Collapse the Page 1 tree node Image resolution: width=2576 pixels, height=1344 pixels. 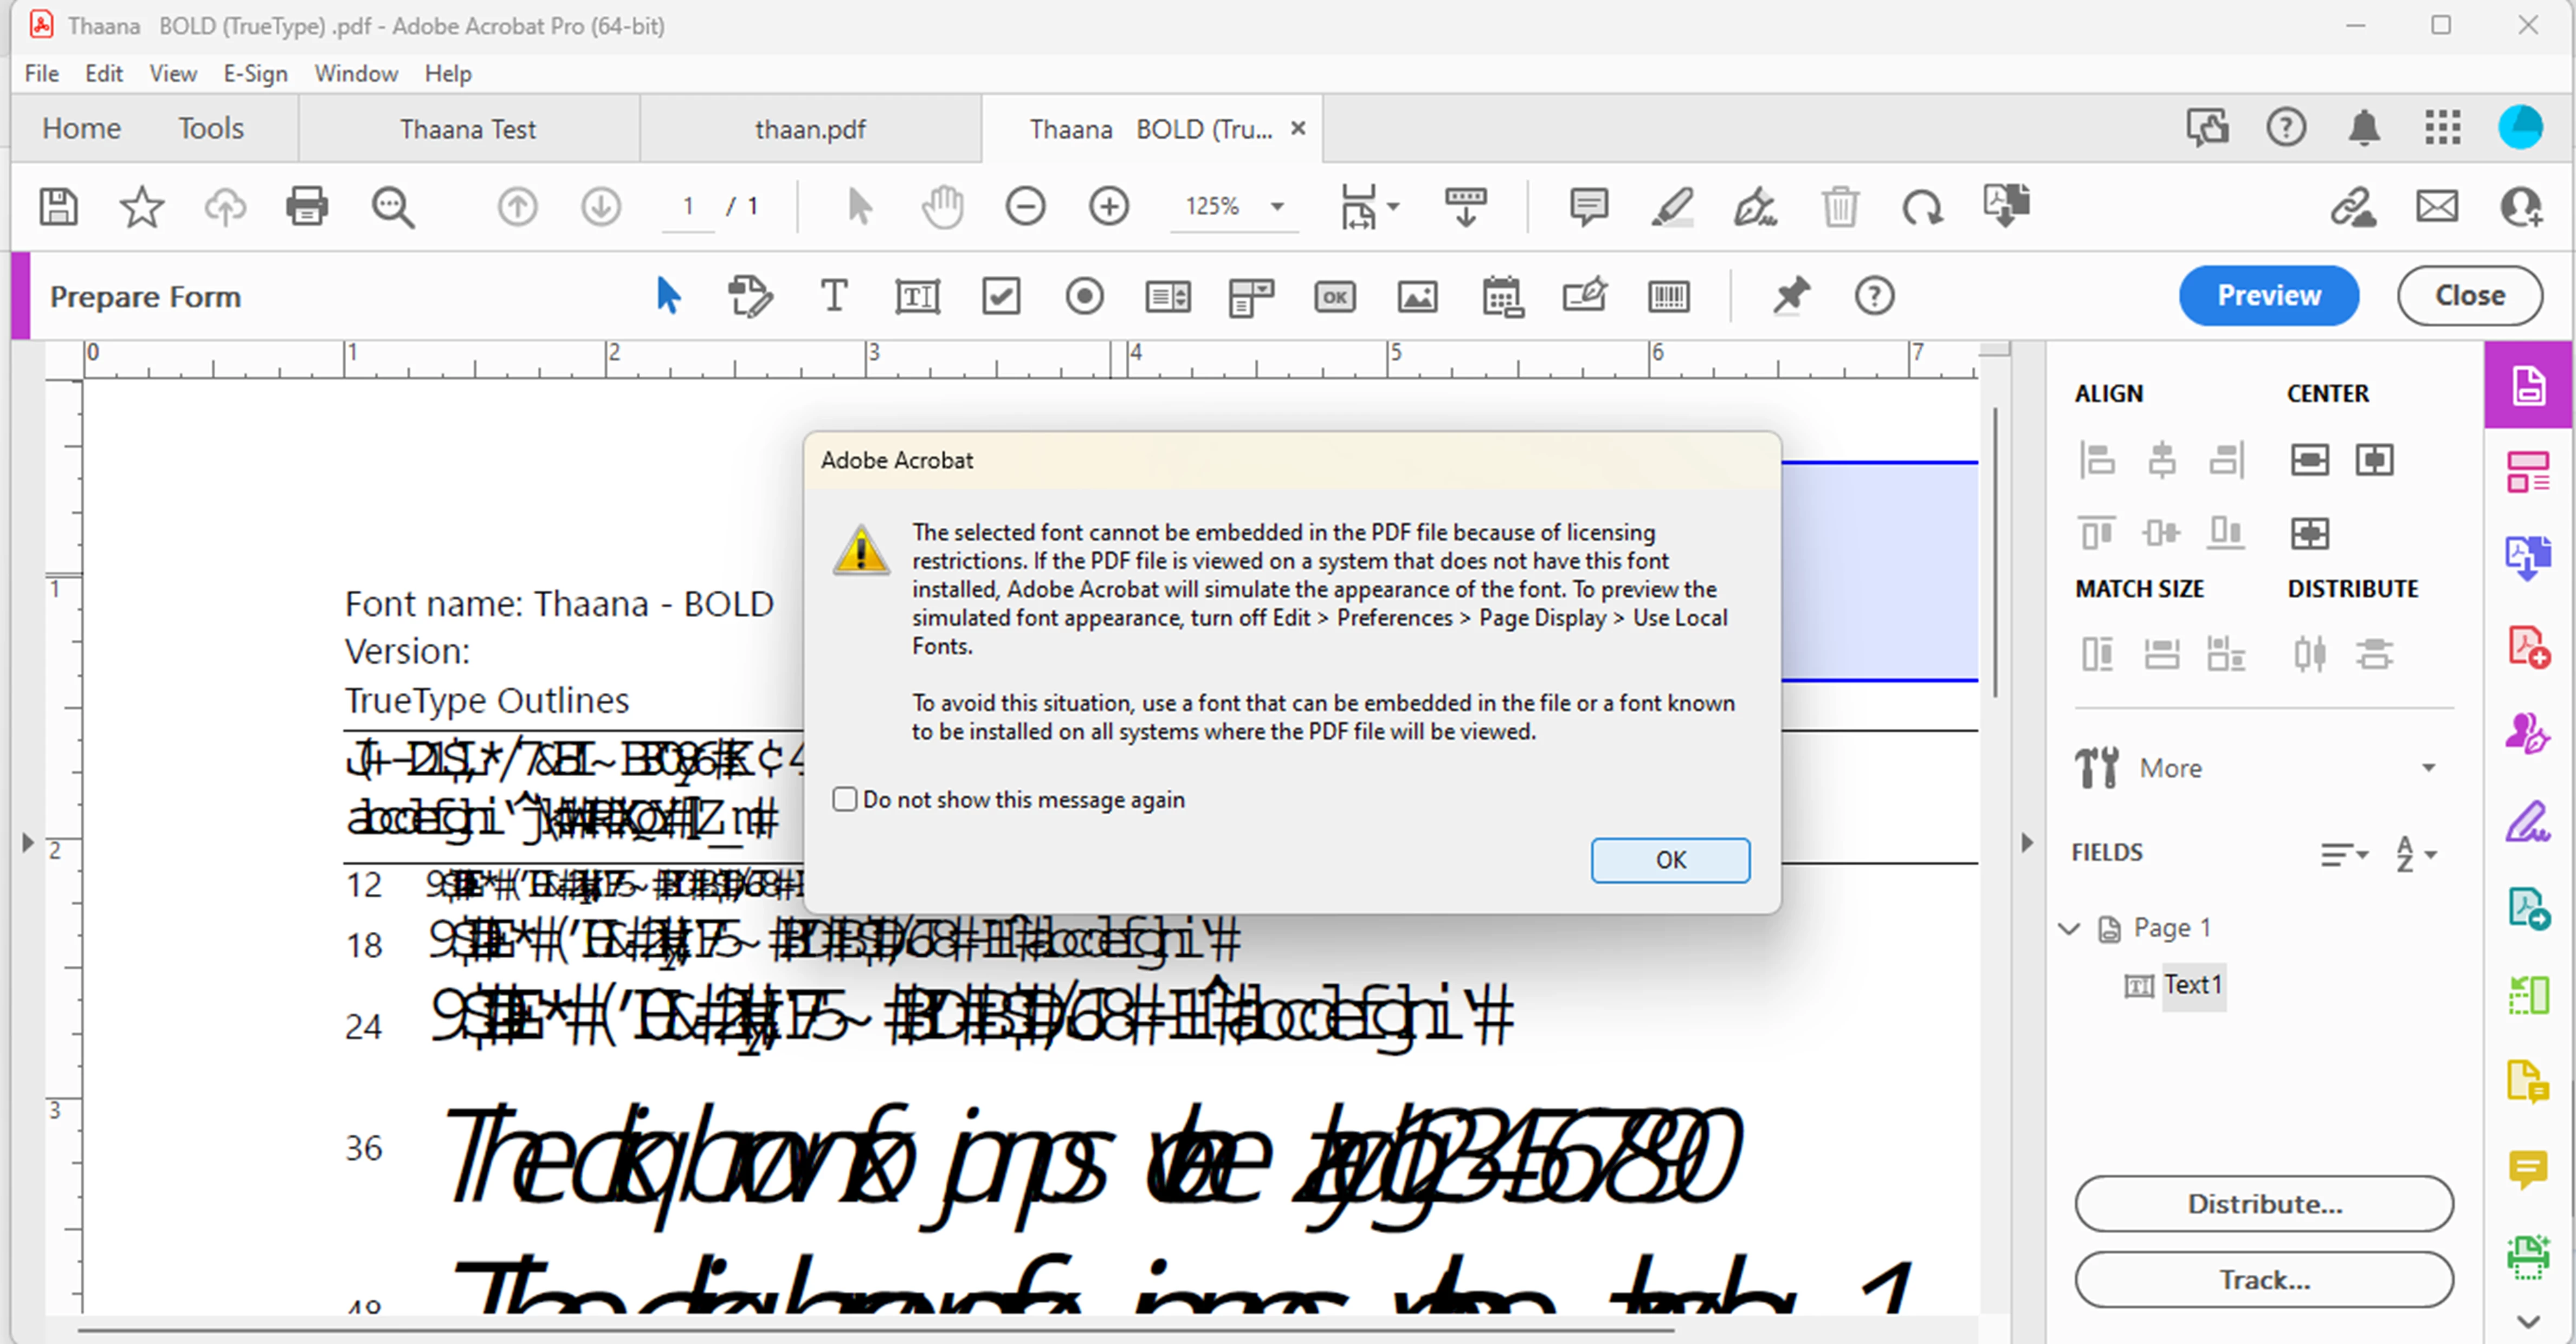click(2069, 929)
